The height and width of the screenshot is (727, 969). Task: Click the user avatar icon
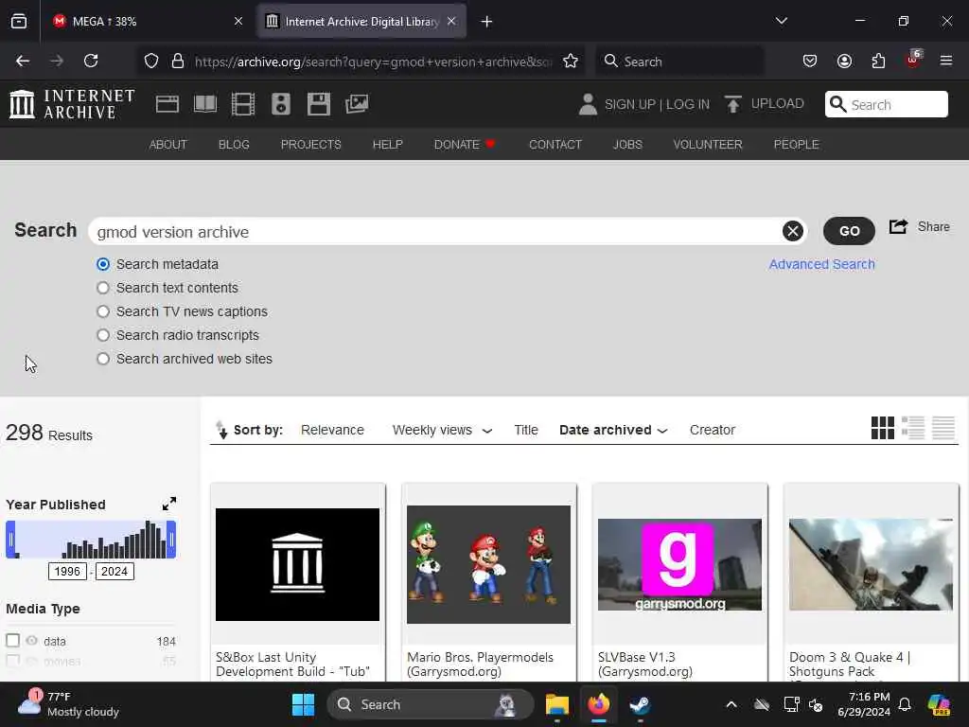[588, 104]
